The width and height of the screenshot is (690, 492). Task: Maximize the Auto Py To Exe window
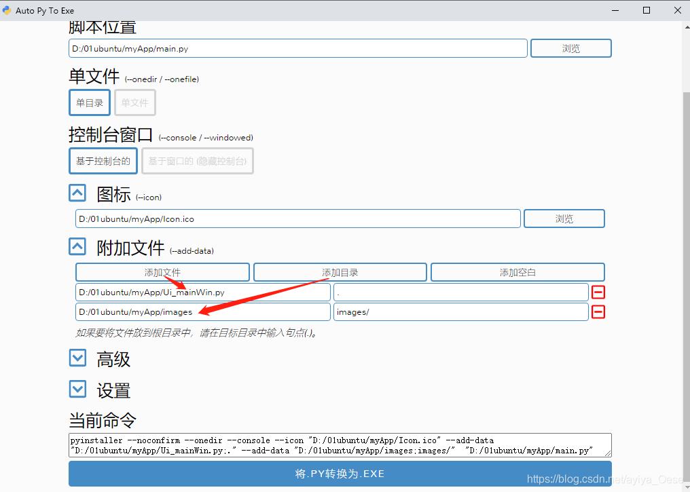click(647, 10)
